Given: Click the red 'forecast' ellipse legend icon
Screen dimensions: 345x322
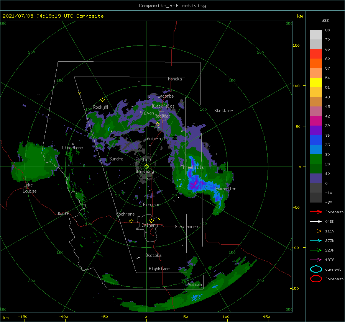Looking at the screenshot, I should [x=316, y=279].
